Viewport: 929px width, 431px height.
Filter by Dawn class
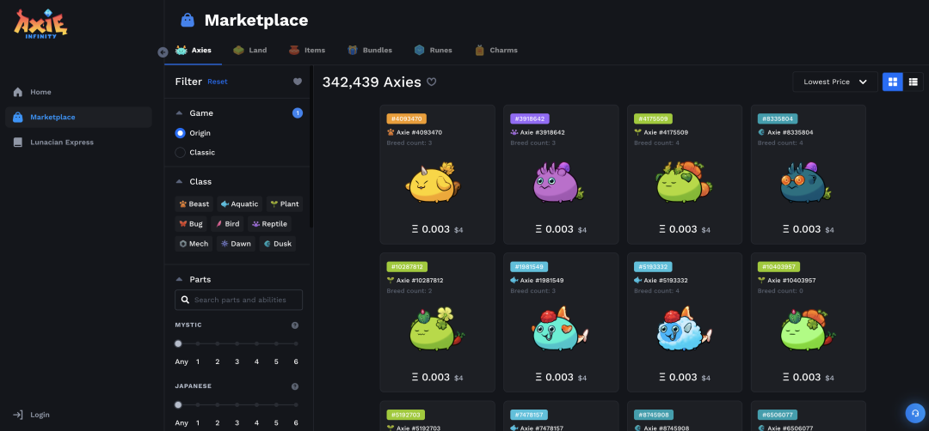(236, 244)
